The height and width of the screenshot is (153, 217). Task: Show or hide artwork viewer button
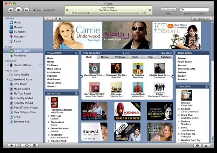[x=34, y=145]
